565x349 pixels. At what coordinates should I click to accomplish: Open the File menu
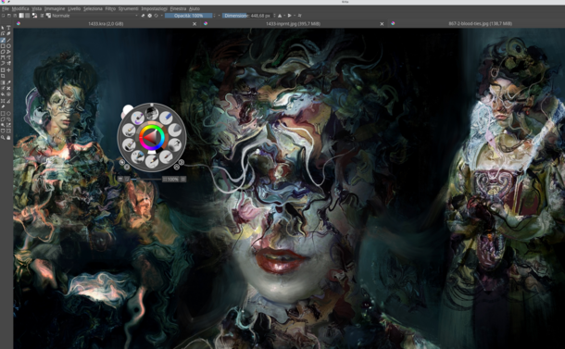(6, 8)
